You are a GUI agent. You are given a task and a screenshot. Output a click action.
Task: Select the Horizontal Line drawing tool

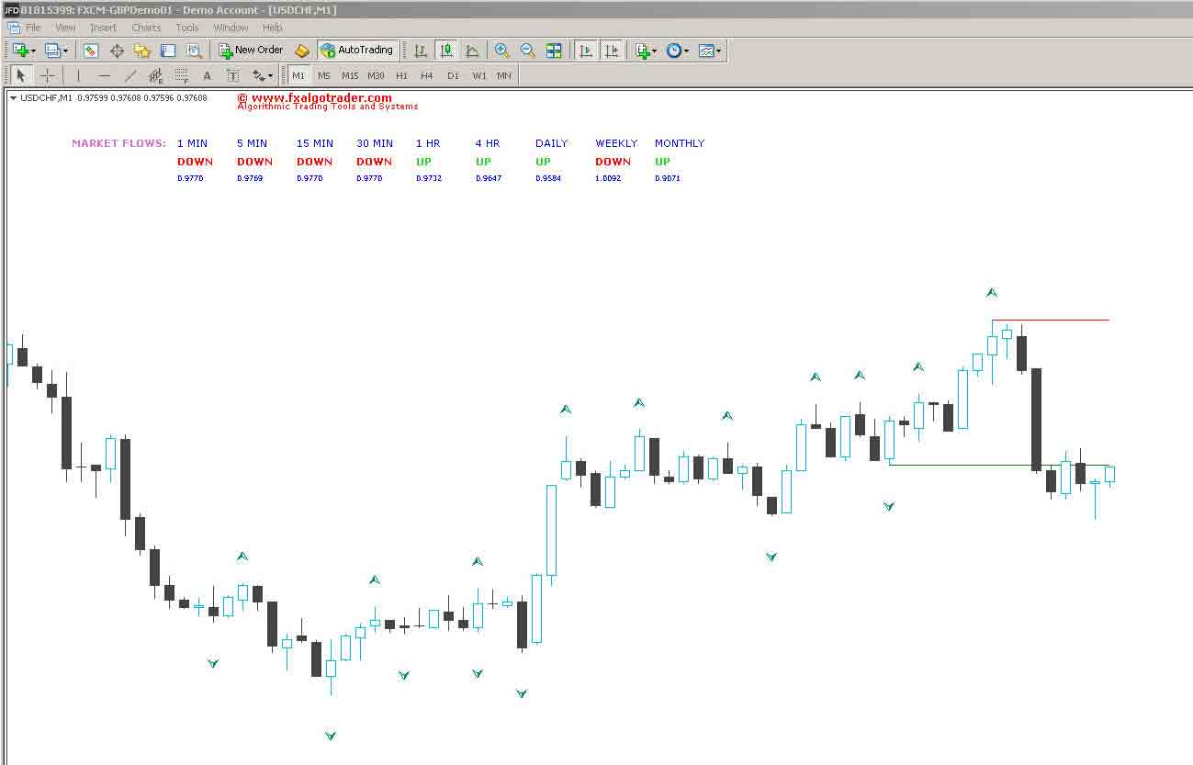[106, 75]
